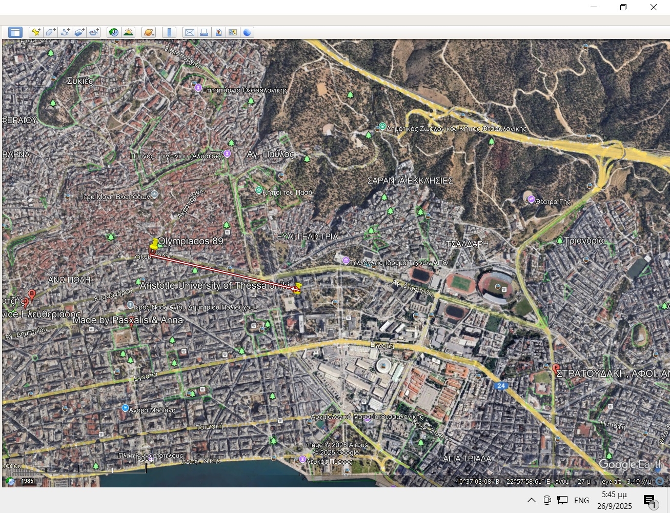Viewport: 670px width, 513px height.
Task: Click the Add Placemark pushpin icon
Action: [36, 32]
